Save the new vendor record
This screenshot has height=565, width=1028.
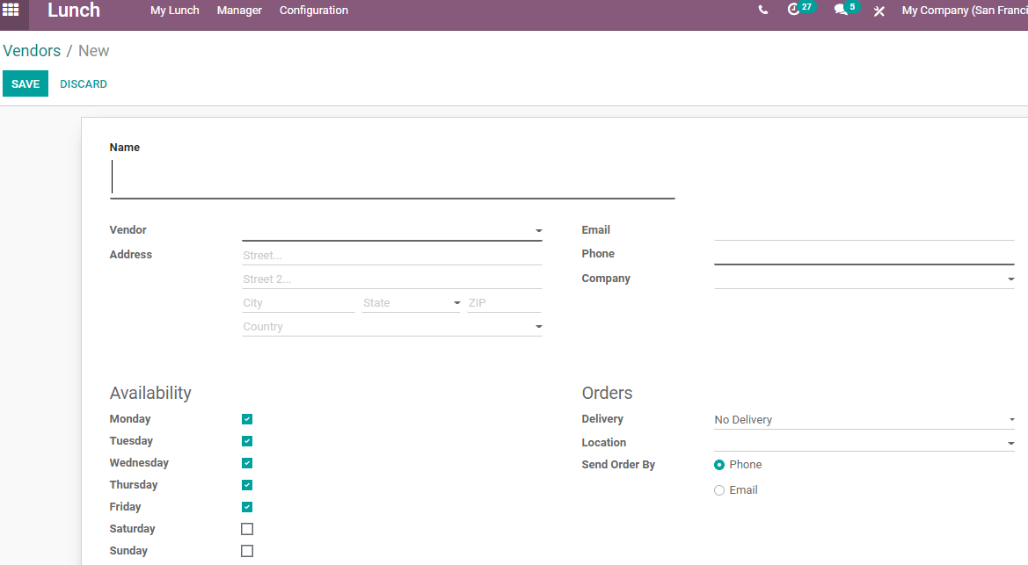point(26,83)
